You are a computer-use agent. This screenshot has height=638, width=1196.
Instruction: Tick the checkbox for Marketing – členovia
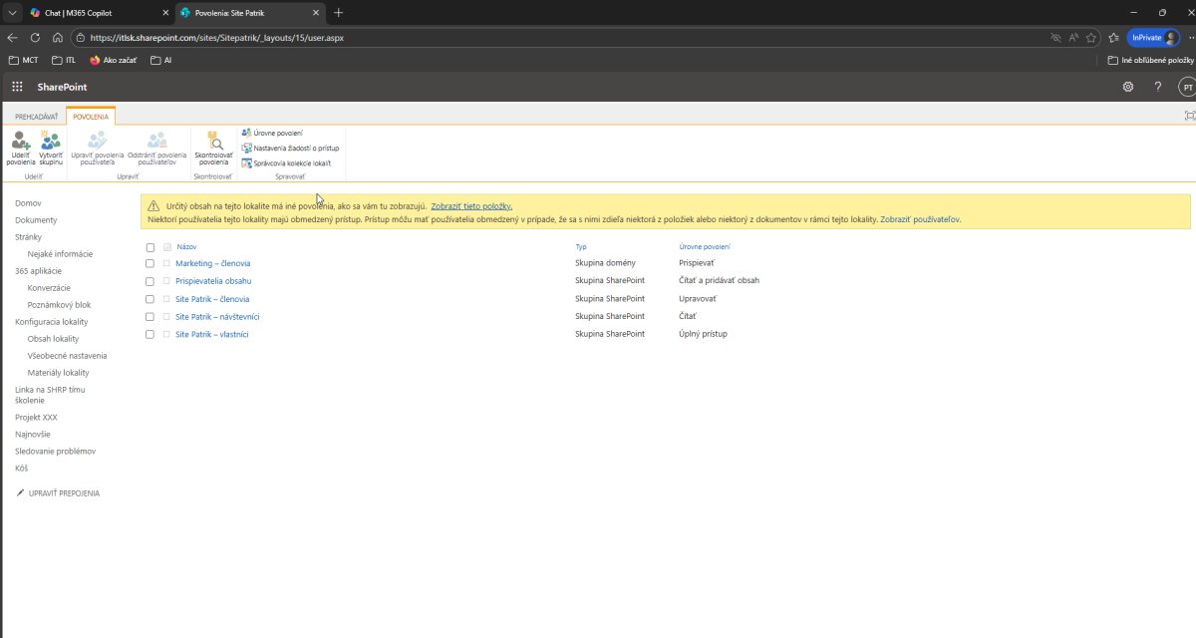point(149,263)
